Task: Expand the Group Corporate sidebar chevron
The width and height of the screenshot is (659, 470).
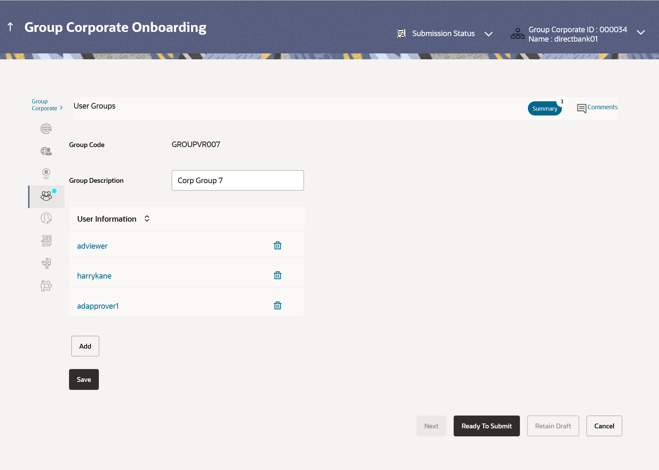Action: pos(61,108)
